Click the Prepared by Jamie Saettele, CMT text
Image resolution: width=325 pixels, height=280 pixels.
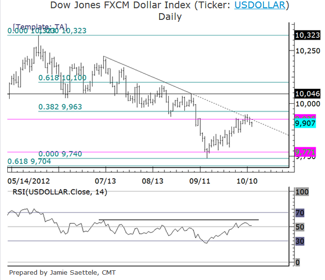pyautogui.click(x=63, y=272)
